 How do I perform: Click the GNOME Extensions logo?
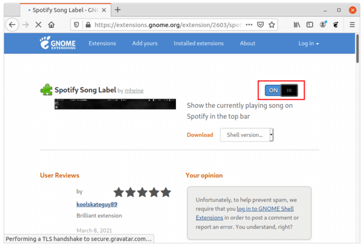pyautogui.click(x=58, y=43)
